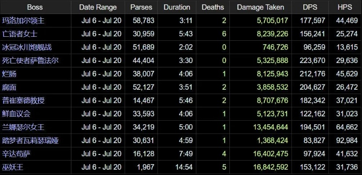Screen dimensions: 362x175
Task: Click the Deaths column header
Action: tap(213, 7)
